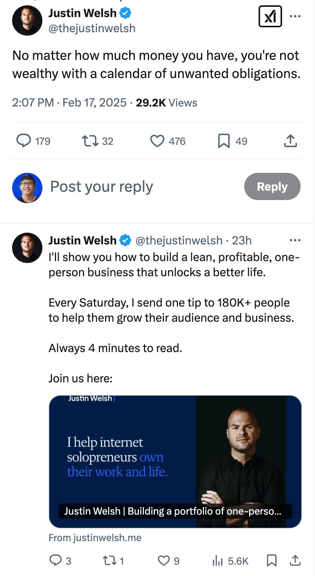The height and width of the screenshot is (576, 315).
Task: Open more options on the reply tweet
Action: pos(295,240)
